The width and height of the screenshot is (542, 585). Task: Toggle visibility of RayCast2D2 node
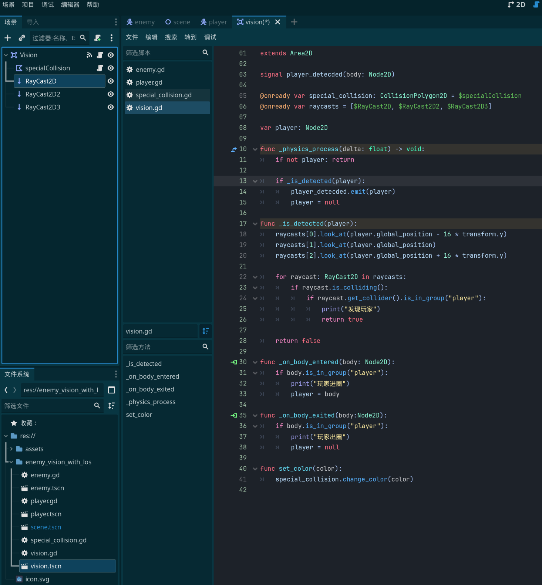[x=110, y=94]
